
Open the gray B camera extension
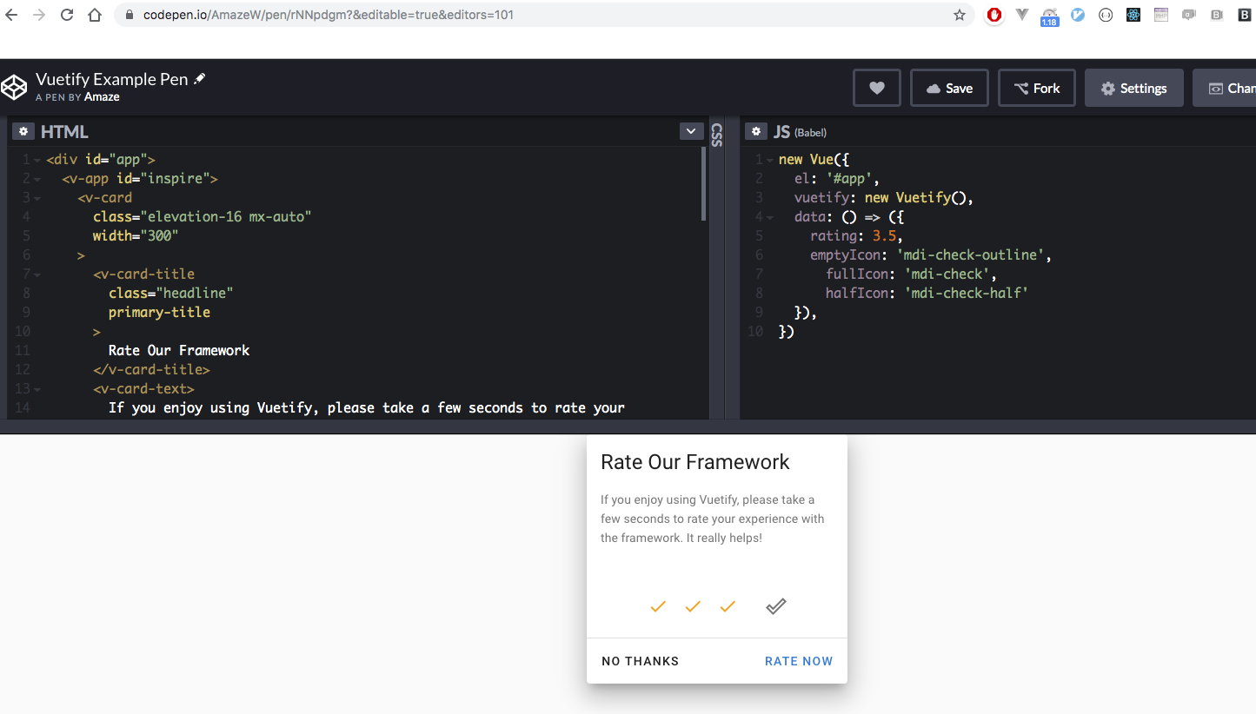(1217, 15)
